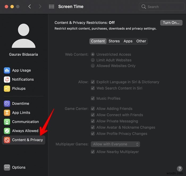Select App Usage label in sidebar

coord(22,70)
